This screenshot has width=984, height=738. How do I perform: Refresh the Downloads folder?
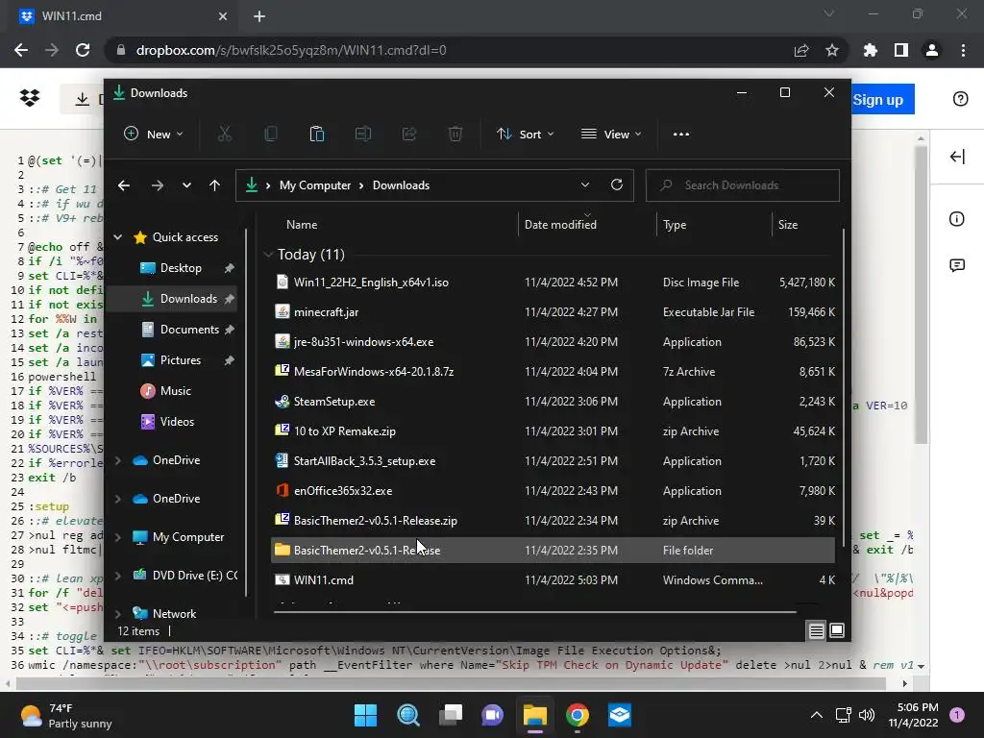point(617,184)
